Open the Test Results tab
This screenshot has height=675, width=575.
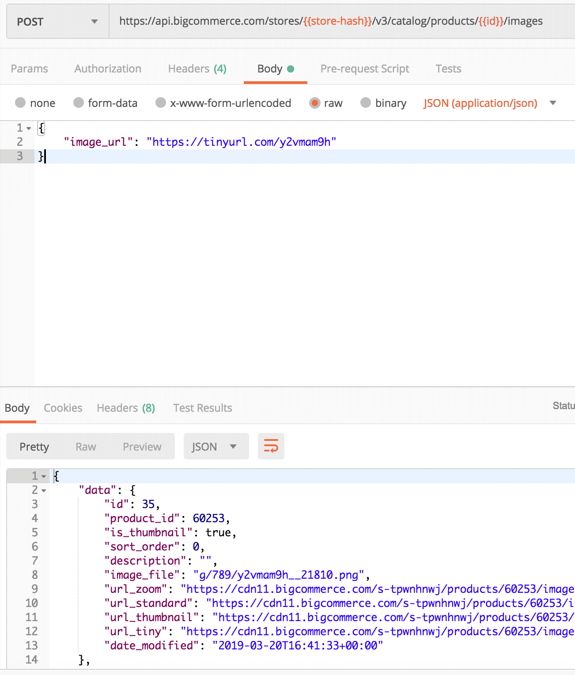202,408
